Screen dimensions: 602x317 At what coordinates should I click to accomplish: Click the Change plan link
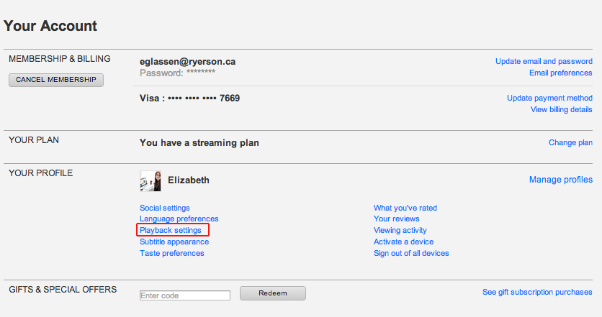[x=570, y=142]
